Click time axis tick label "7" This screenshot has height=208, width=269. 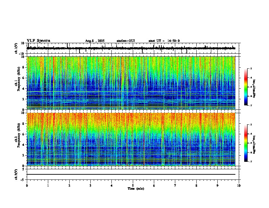175,186
